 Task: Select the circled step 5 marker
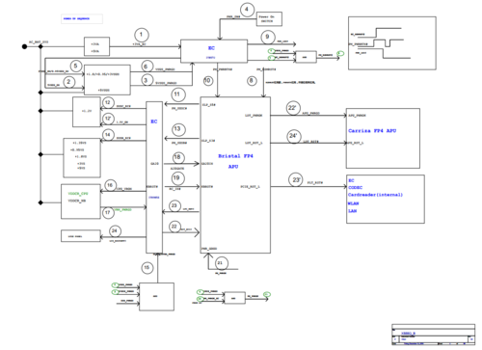click(x=76, y=67)
